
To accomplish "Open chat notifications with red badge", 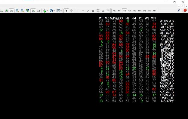I will (184, 11).
